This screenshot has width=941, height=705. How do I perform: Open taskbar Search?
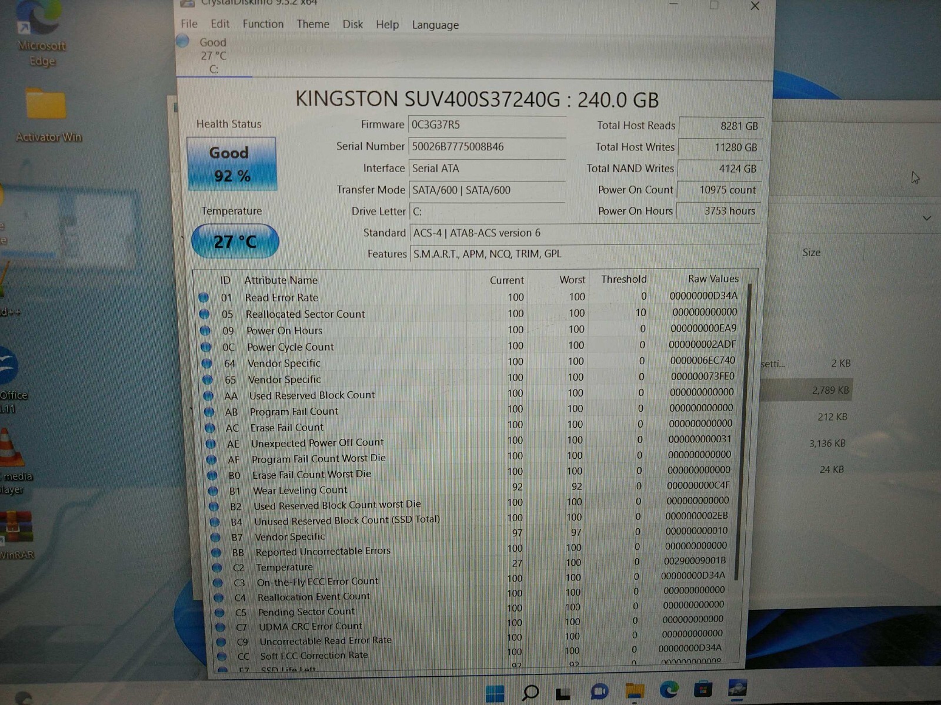pos(530,692)
